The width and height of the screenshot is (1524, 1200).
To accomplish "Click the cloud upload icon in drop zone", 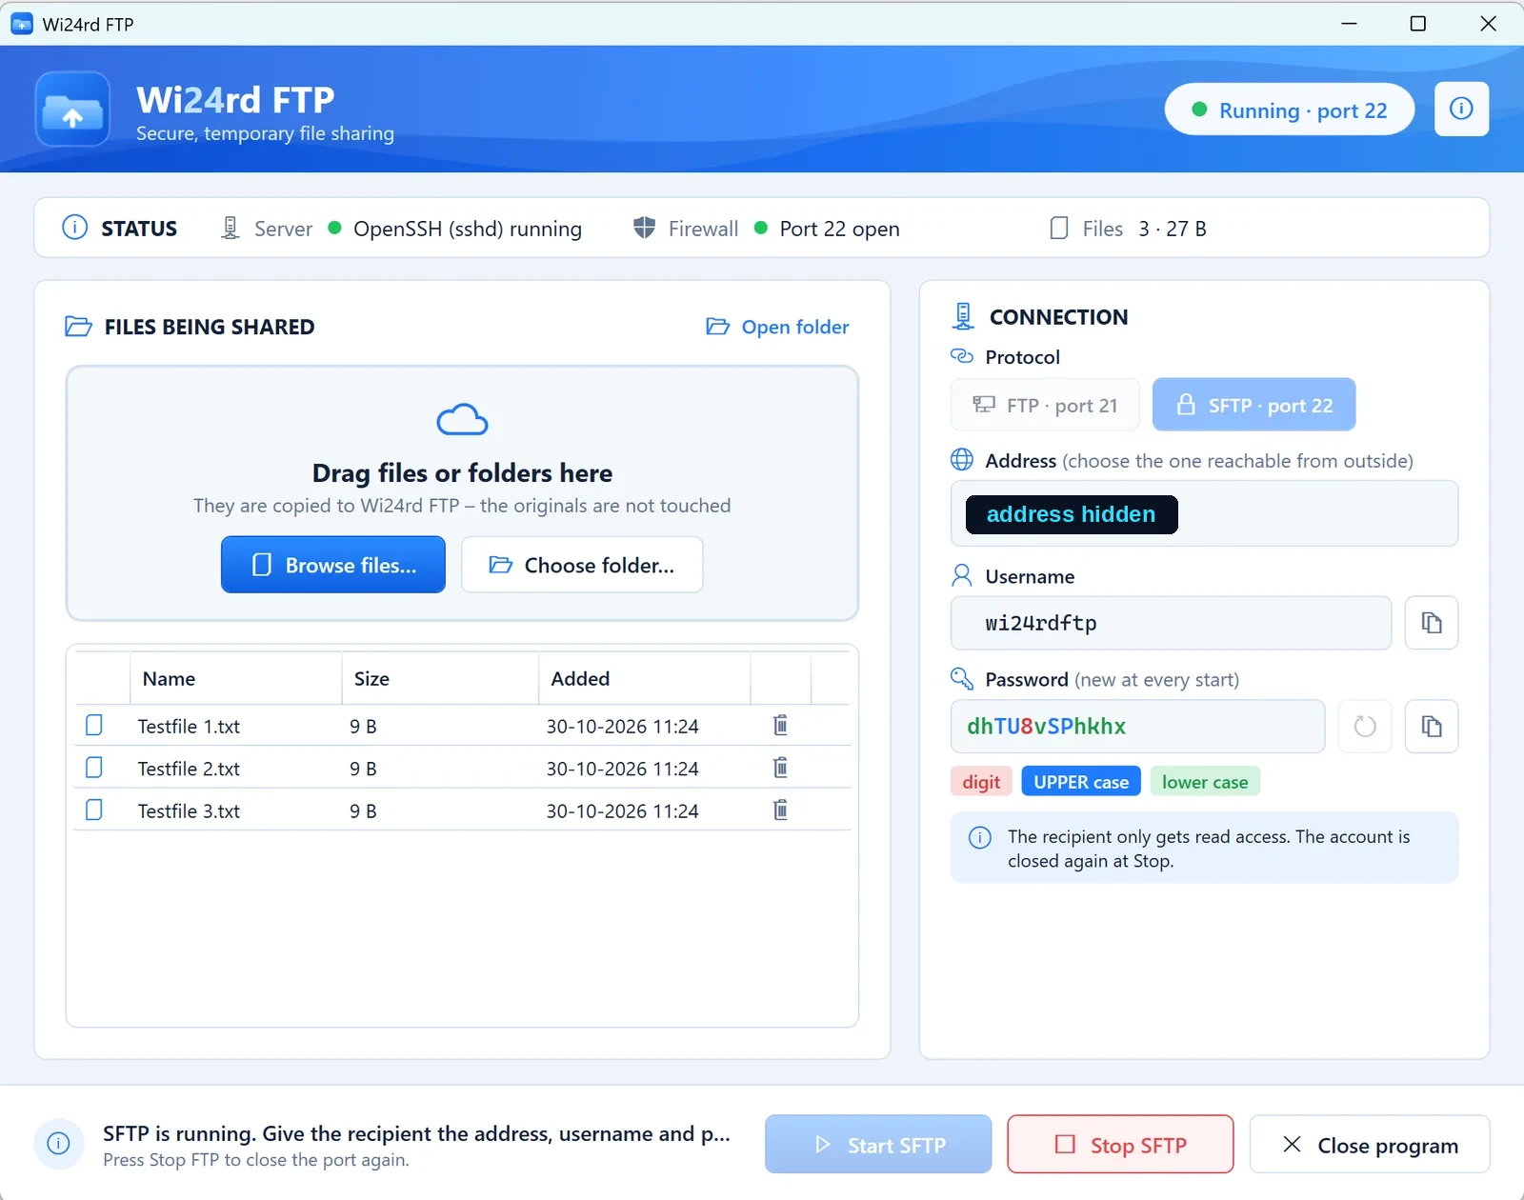I will pos(462,419).
